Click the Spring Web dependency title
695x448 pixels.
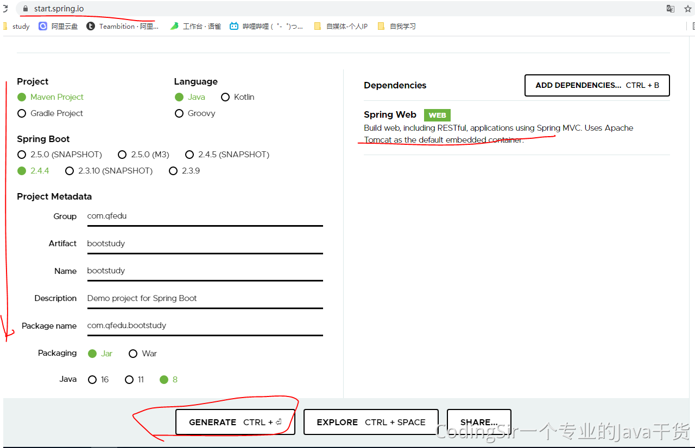pyautogui.click(x=390, y=114)
